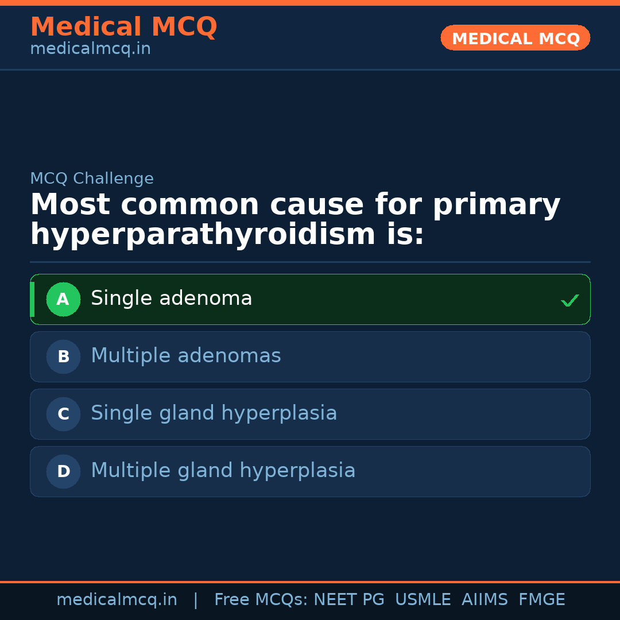Click the green A letter circle
Image resolution: width=620 pixels, height=620 pixels.
pyautogui.click(x=63, y=299)
